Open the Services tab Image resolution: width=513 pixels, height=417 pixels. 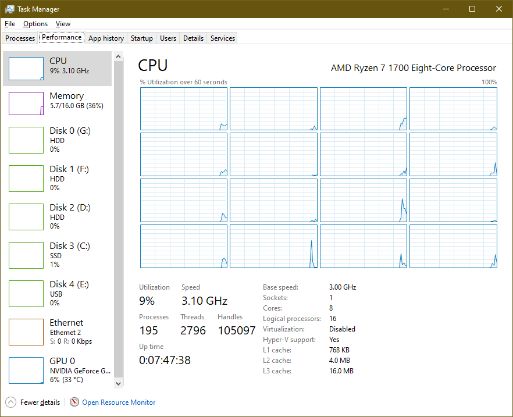click(222, 38)
